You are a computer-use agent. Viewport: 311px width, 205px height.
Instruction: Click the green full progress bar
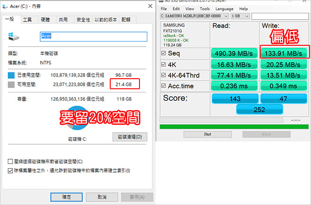pos(234,127)
